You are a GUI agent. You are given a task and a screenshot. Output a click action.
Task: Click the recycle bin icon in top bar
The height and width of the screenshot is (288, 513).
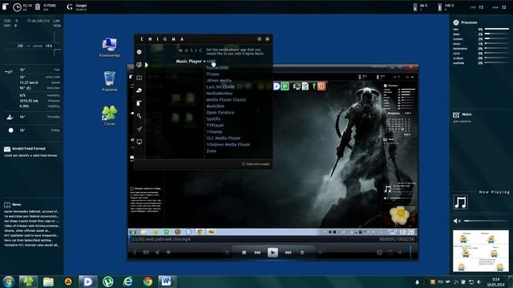tap(38, 6)
